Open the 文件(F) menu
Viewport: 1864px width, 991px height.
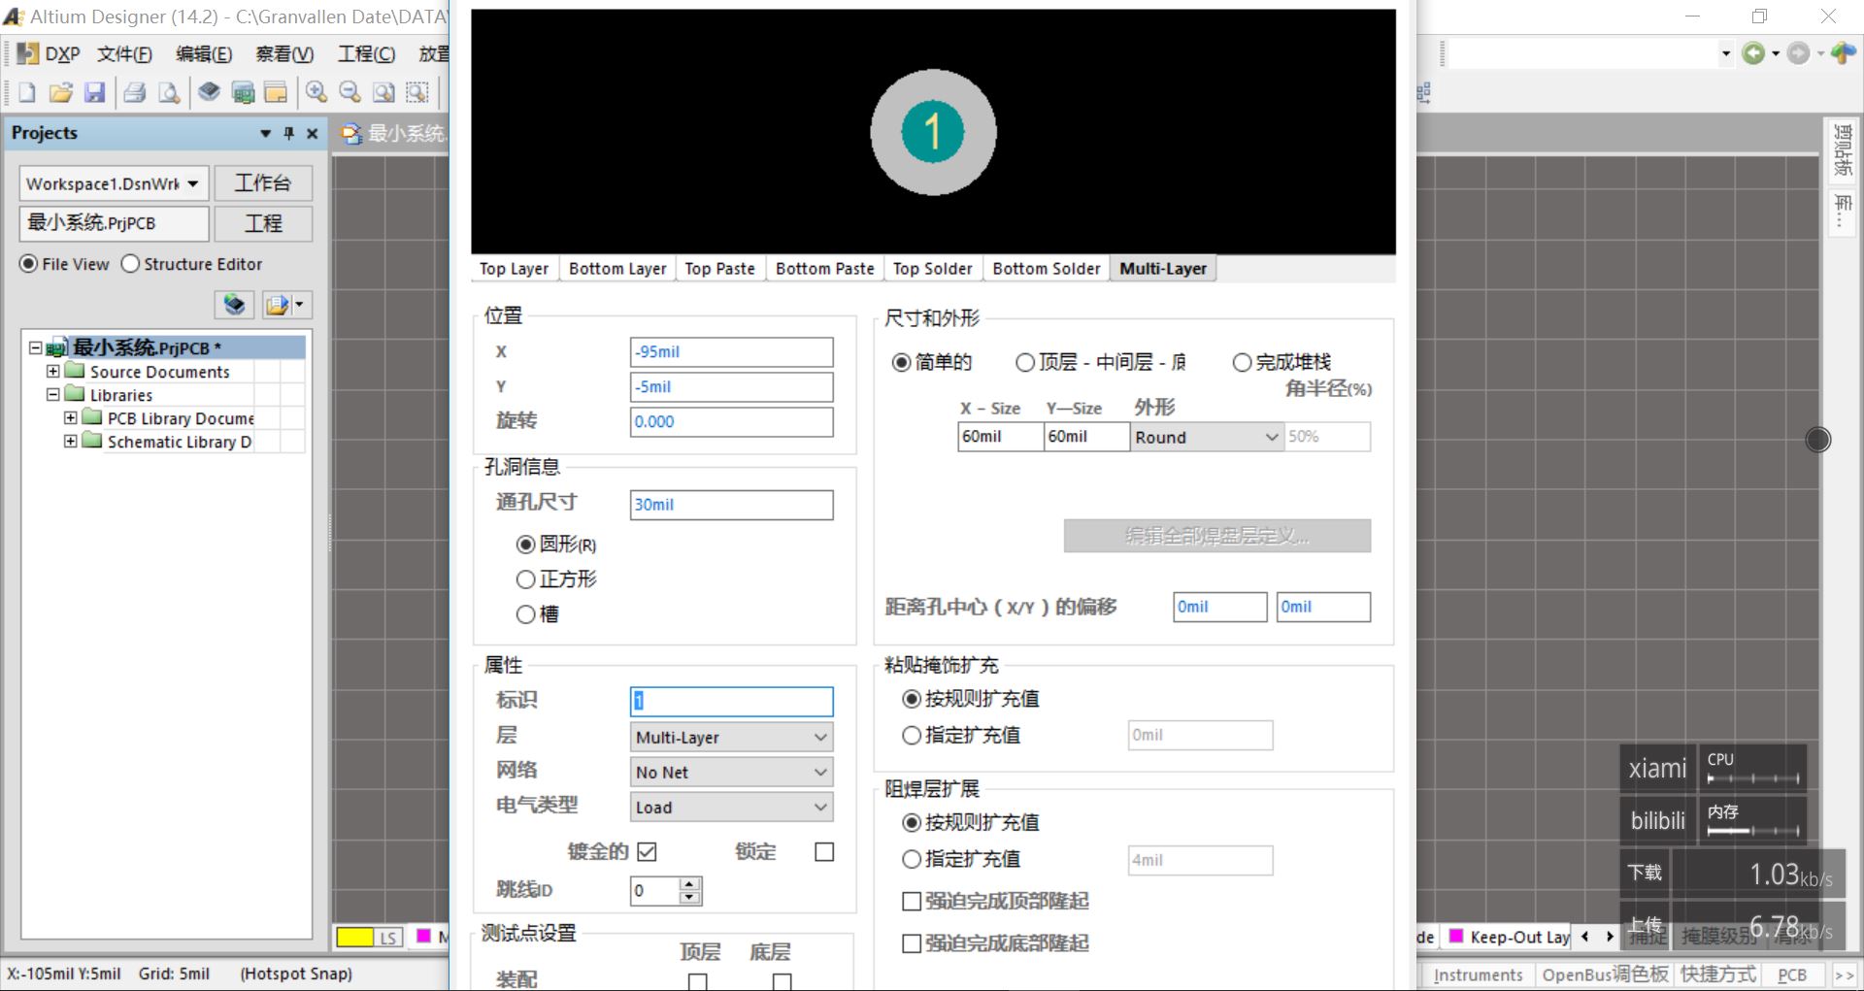click(x=124, y=54)
